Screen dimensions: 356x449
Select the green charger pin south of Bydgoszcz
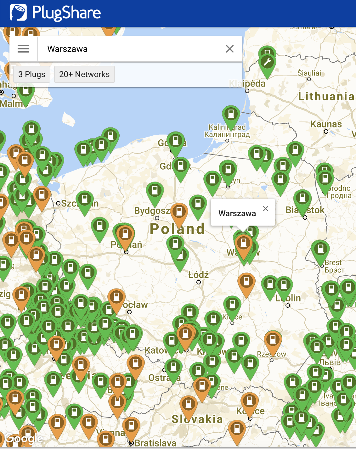(x=175, y=247)
